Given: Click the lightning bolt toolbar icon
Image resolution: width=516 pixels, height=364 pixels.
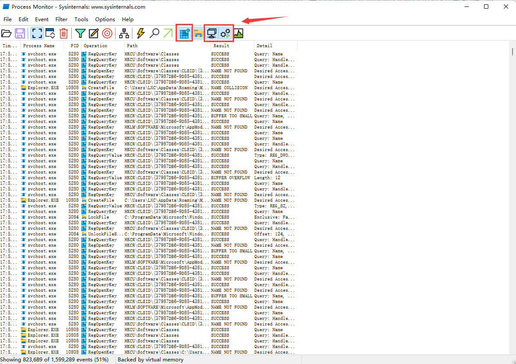Looking at the screenshot, I should pos(141,33).
